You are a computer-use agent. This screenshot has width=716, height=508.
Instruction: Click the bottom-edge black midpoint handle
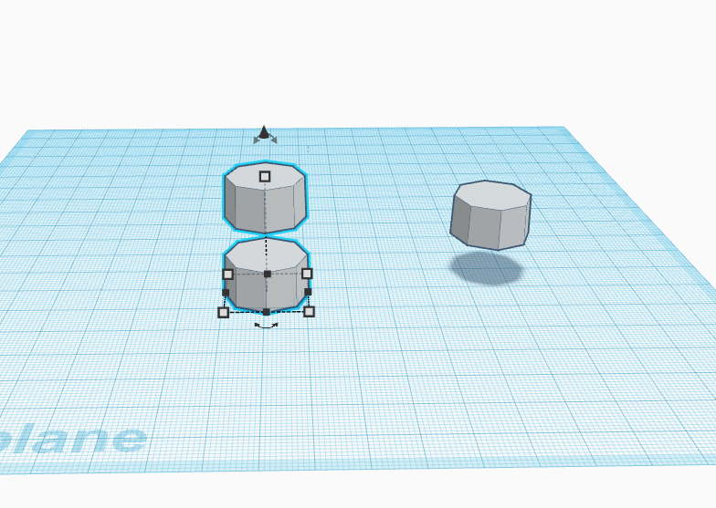[267, 312]
